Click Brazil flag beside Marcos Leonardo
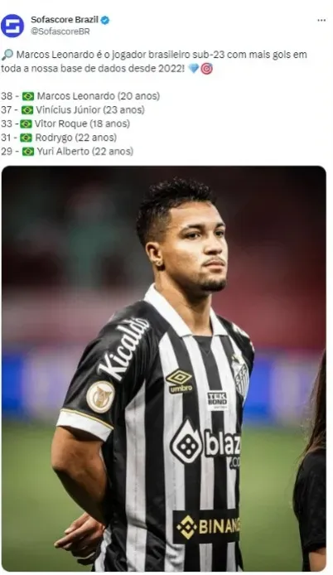 (28, 96)
